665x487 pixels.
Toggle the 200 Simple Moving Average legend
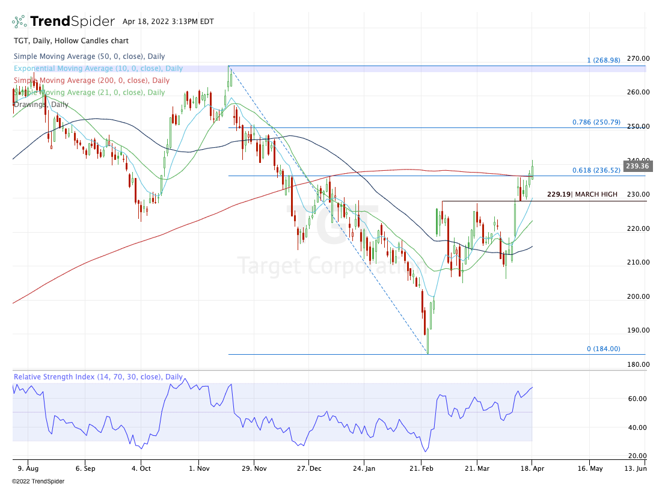[91, 81]
